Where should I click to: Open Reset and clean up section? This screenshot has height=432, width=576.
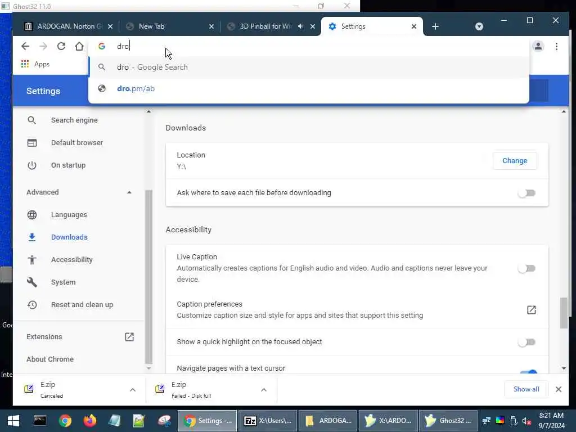[82, 305]
